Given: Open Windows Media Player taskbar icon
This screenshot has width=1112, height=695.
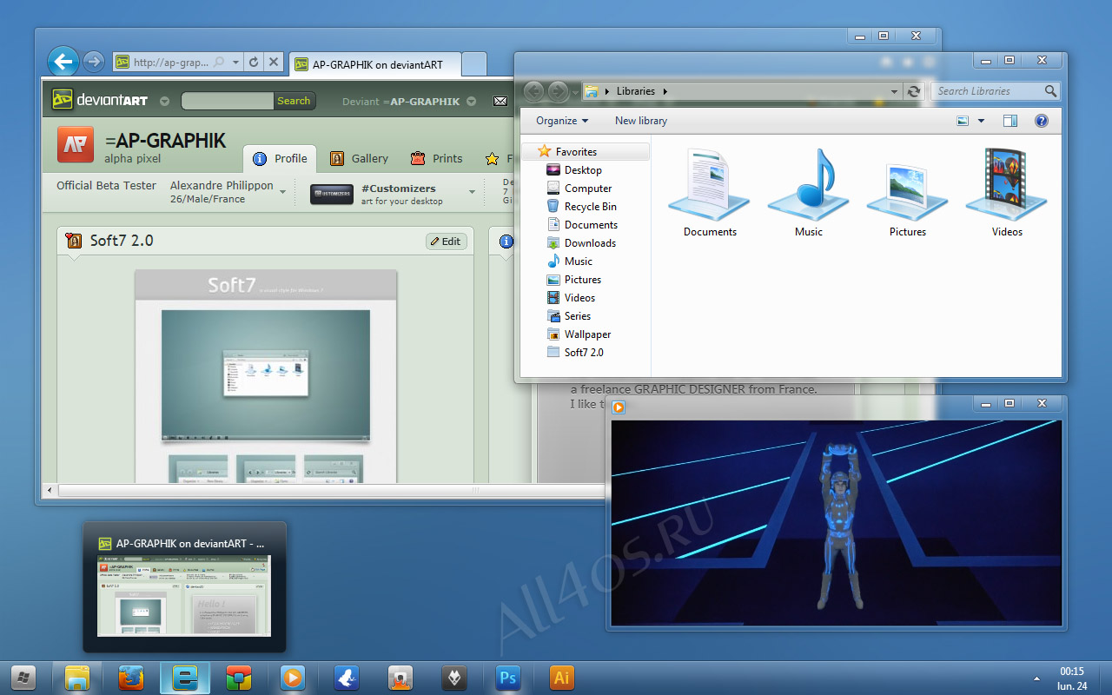Looking at the screenshot, I should click(292, 678).
